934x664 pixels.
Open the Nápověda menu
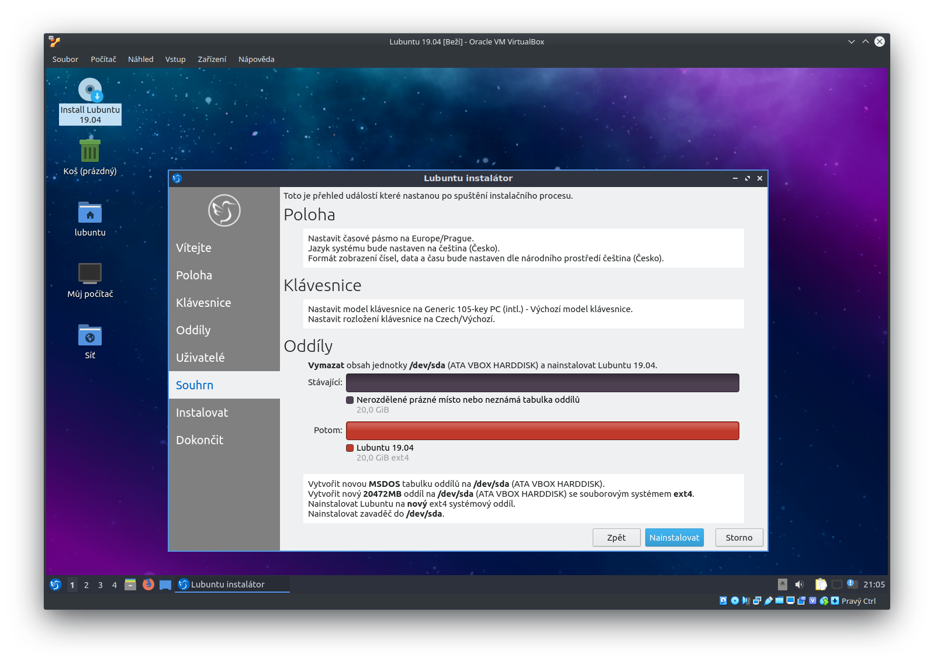click(257, 59)
